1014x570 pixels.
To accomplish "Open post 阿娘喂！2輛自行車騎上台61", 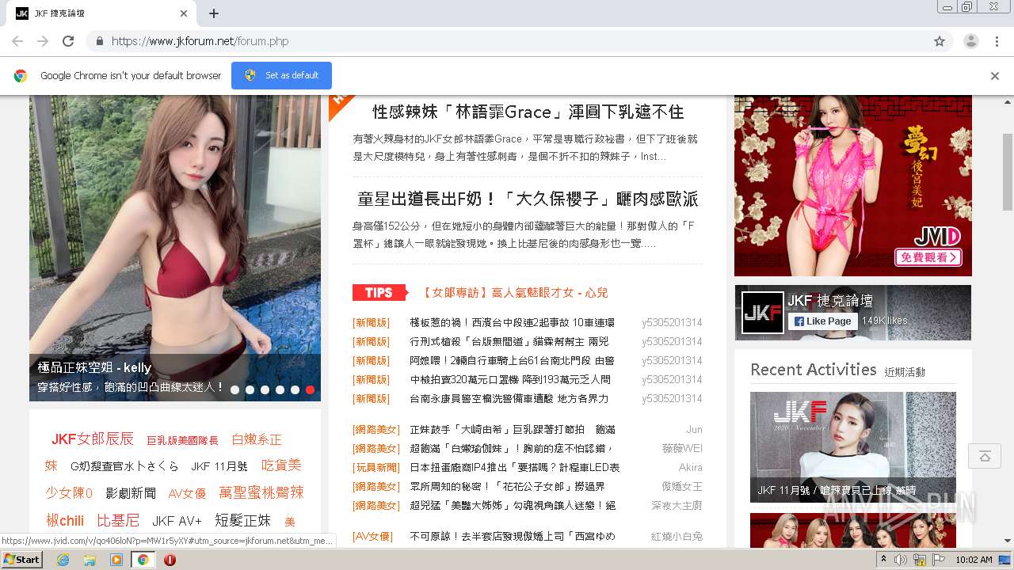I will tap(513, 361).
